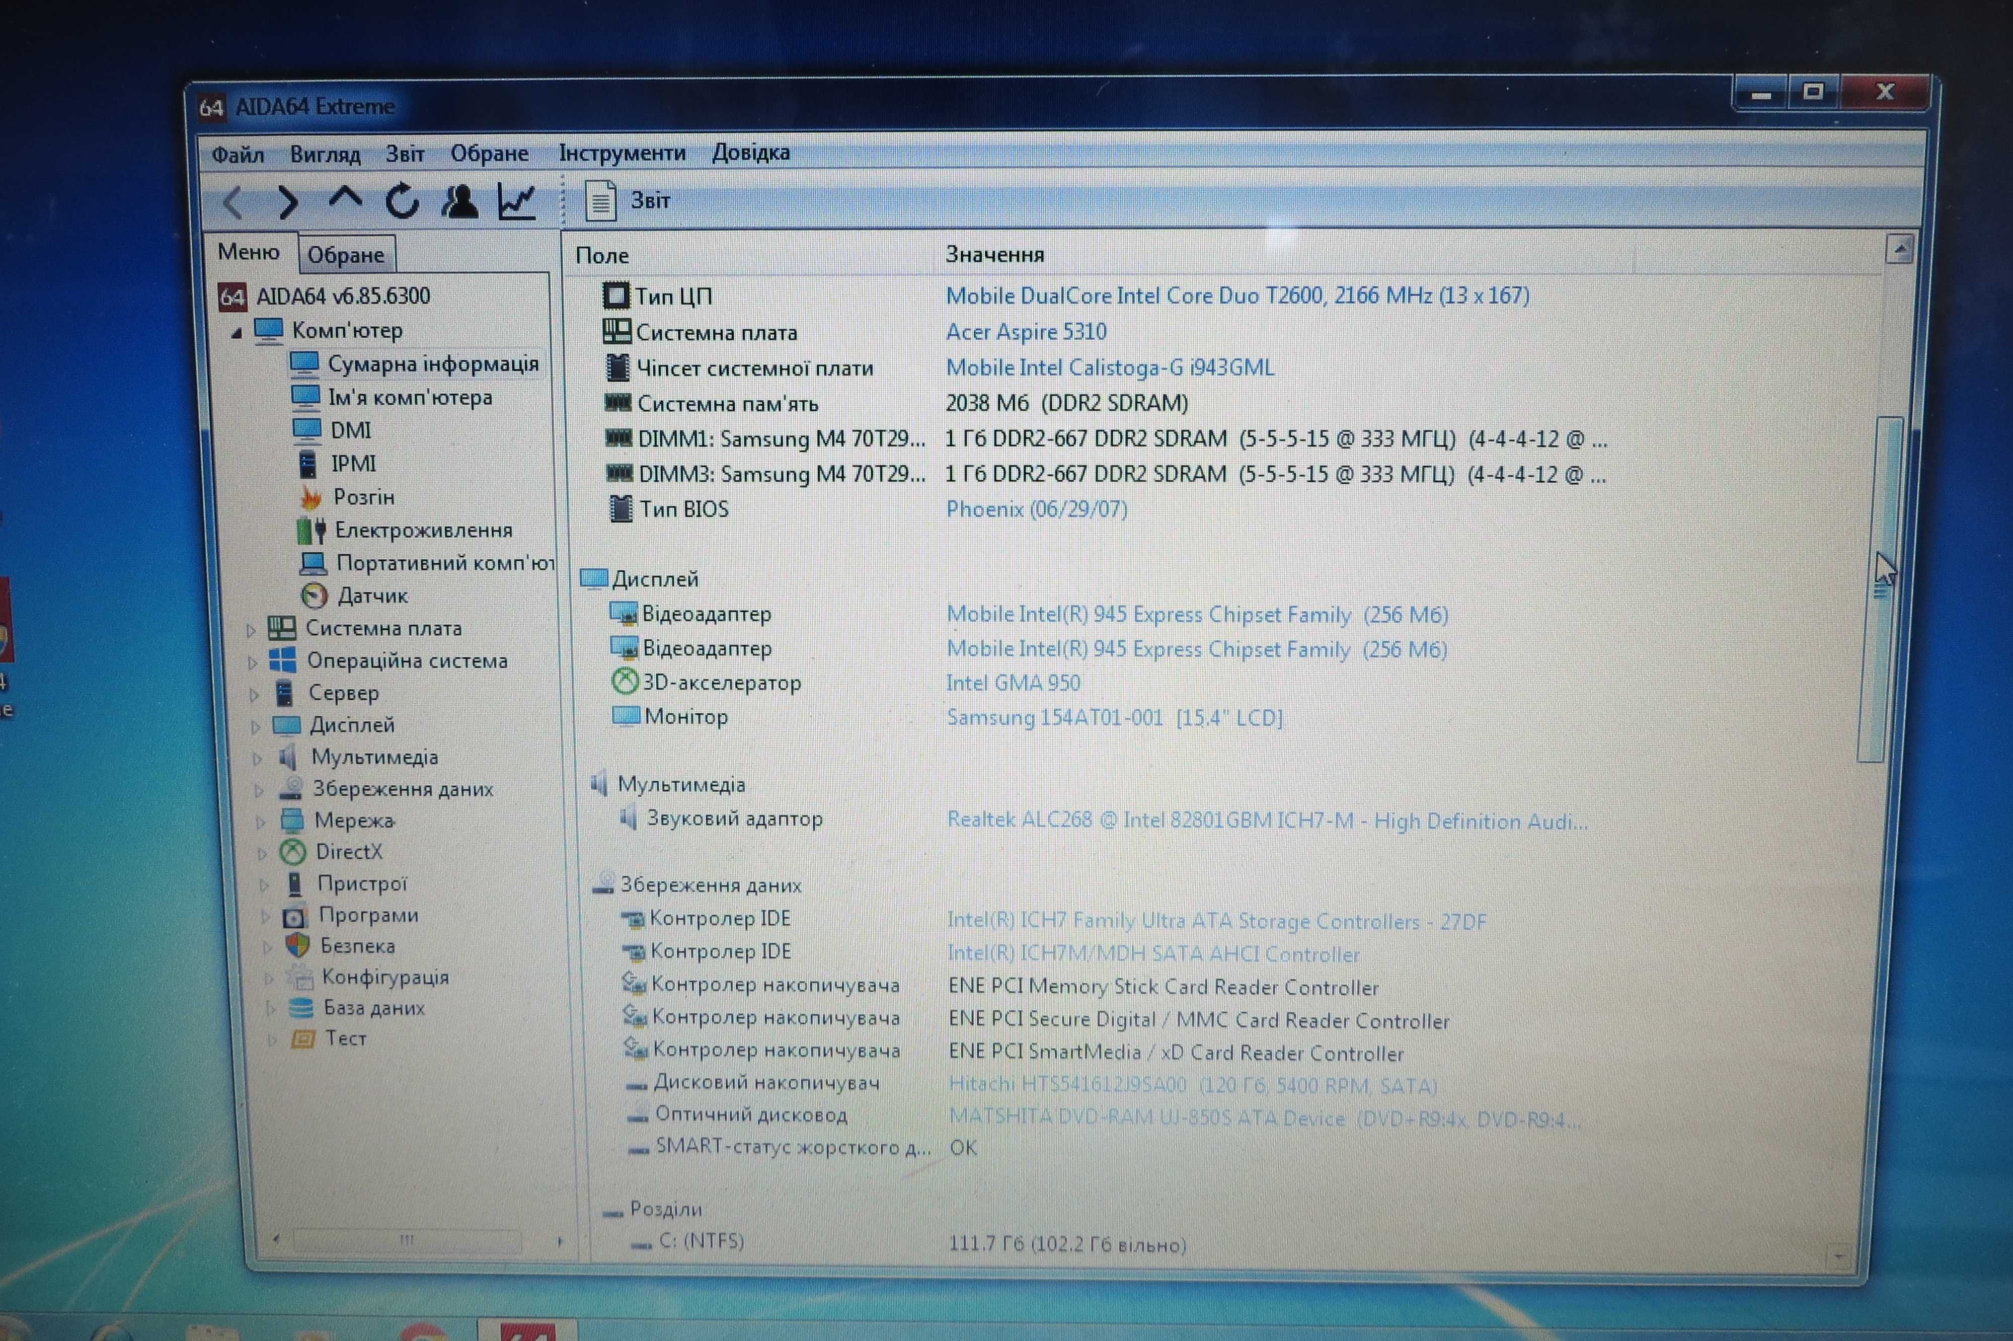Open the Acer Aspire 5310 link
Screen dimensions: 2013x1341
pyautogui.click(x=1026, y=332)
